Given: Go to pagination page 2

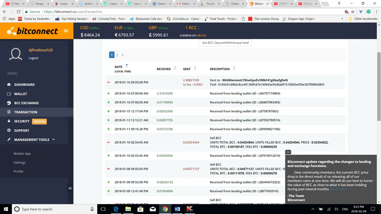Looking at the screenshot, I should pos(117,55).
